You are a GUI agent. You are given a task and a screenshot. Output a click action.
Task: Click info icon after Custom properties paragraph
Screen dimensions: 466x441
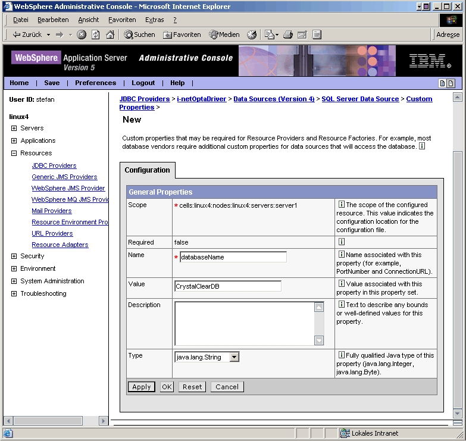[x=422, y=146]
